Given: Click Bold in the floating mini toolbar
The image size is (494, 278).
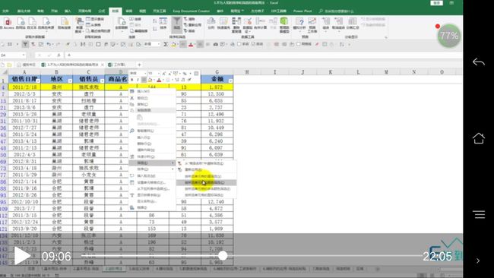Looking at the screenshot, I should tap(132, 80).
